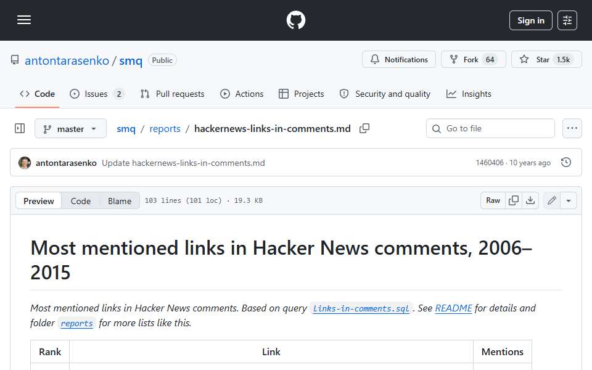Open the links-in-comments.sql link
Viewport: 592px width, 370px height.
tap(361, 308)
